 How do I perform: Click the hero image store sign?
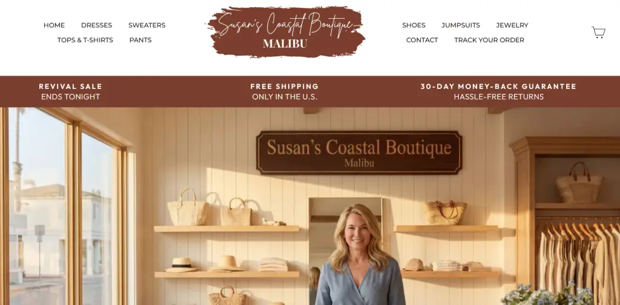(359, 152)
